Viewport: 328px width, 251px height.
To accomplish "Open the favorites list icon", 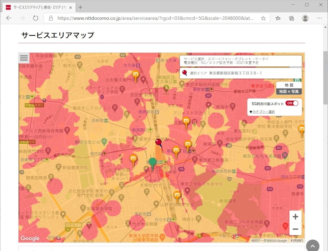I will [x=278, y=18].
